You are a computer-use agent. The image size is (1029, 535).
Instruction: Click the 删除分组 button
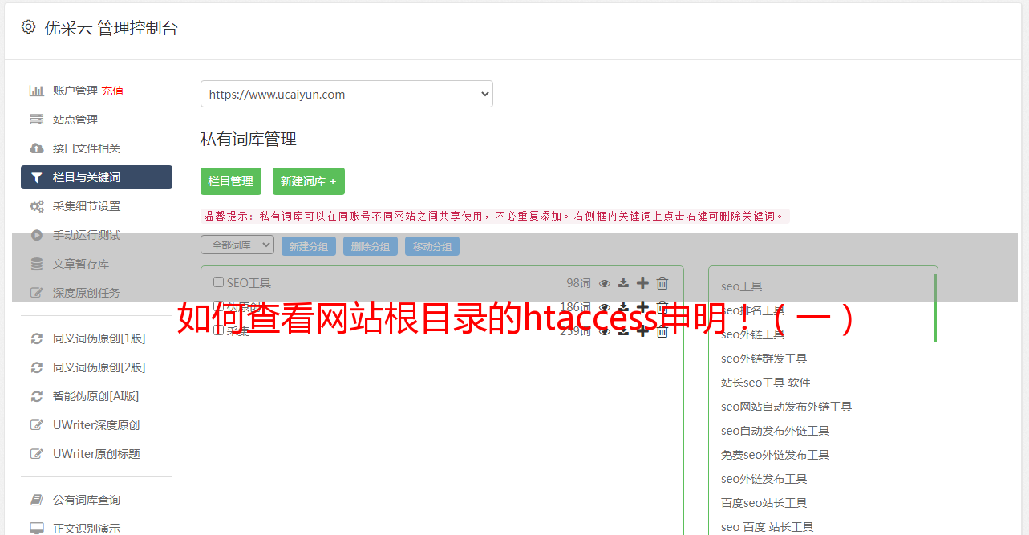[371, 246]
